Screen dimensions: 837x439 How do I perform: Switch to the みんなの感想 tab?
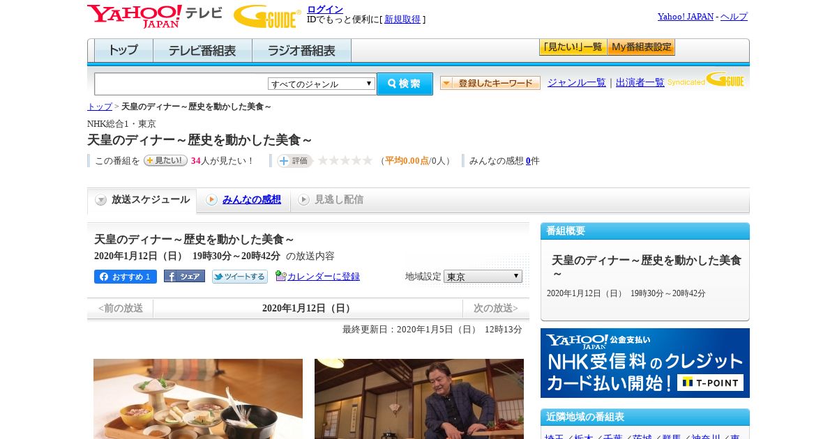coord(244,200)
